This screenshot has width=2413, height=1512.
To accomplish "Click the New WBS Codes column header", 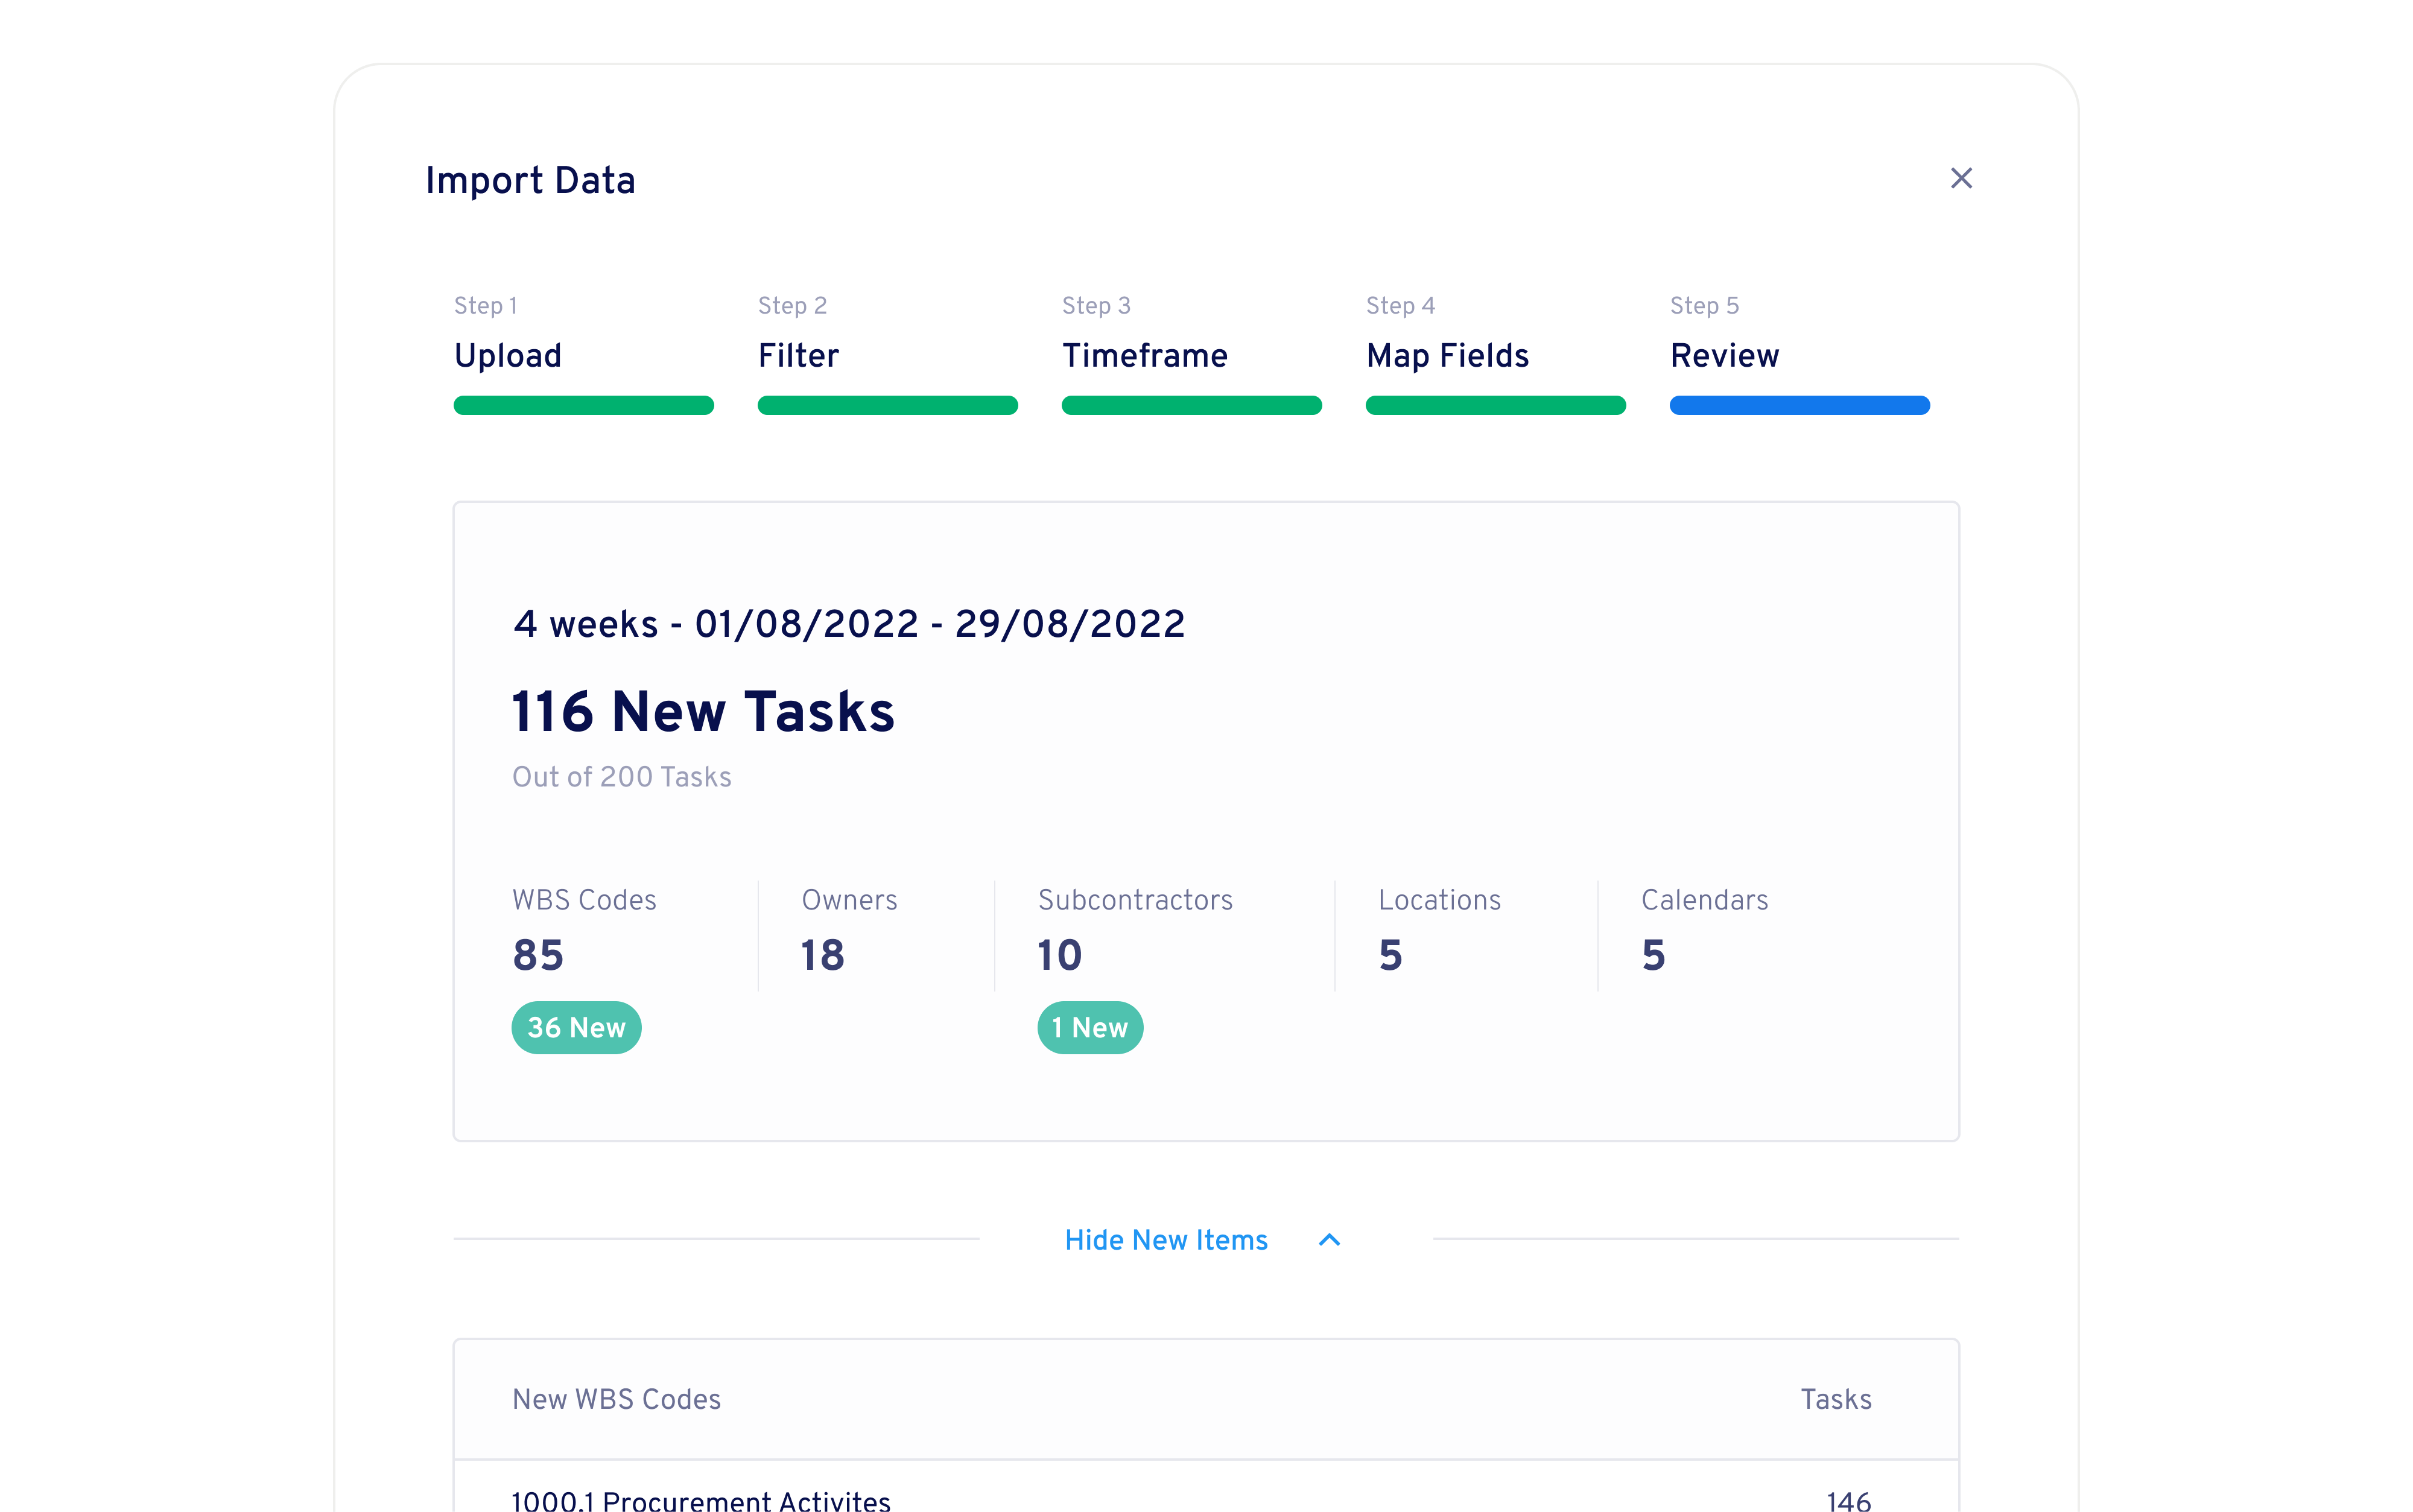I will 617,1400.
